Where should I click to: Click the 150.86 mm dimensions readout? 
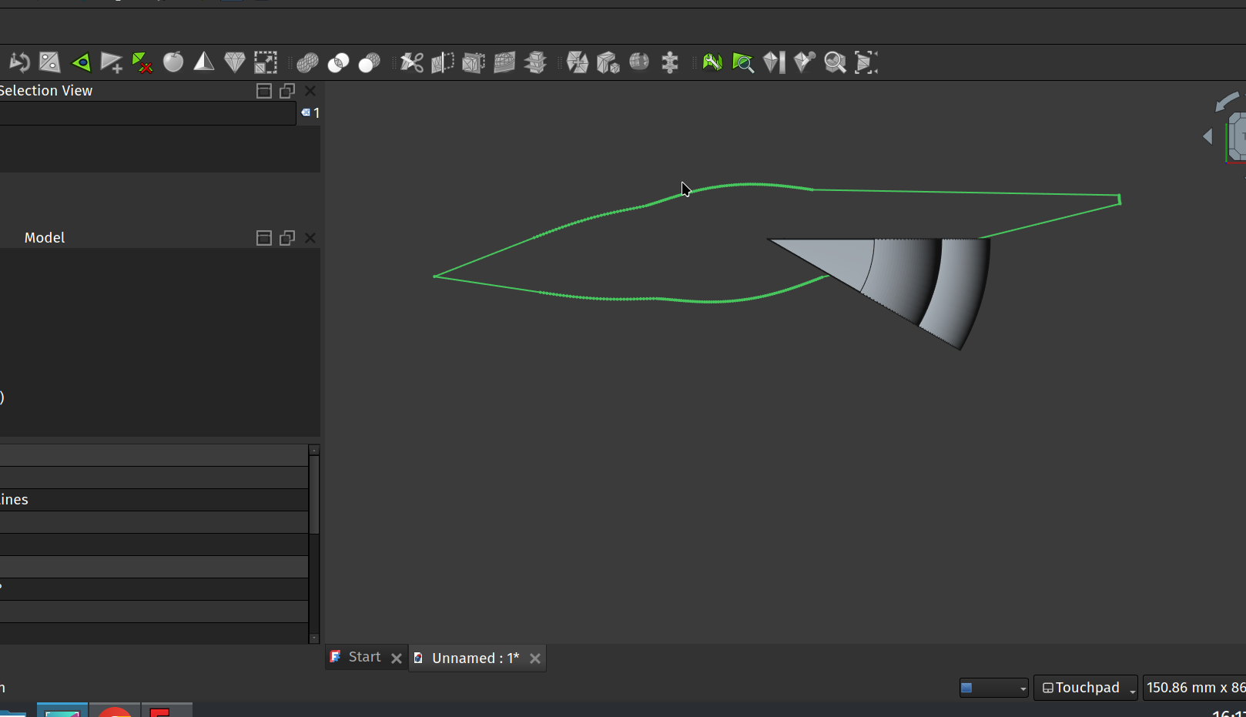click(1194, 688)
